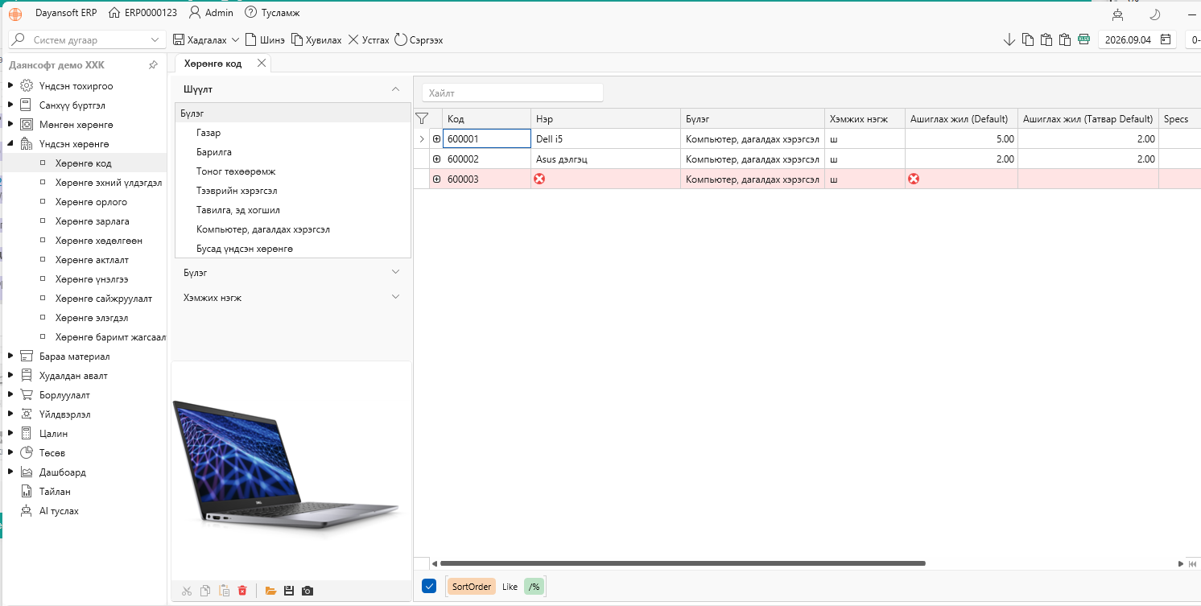Click the Dayansoft ERP globe logo
The height and width of the screenshot is (606, 1201).
[x=15, y=14]
